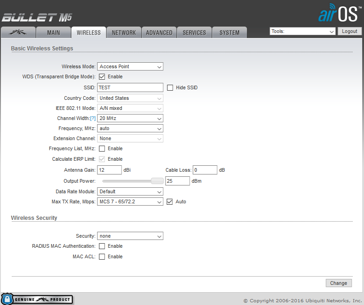Switch to the MAIN tab

click(x=54, y=33)
